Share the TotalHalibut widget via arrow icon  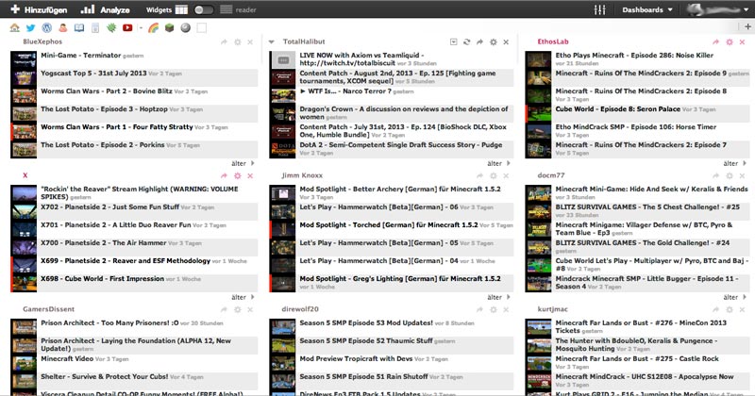480,43
